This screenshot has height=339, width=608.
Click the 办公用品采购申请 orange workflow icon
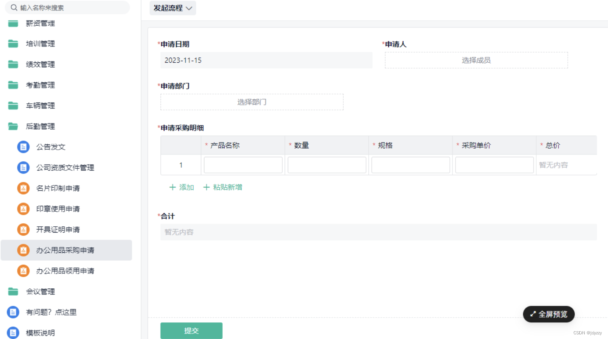[23, 250]
